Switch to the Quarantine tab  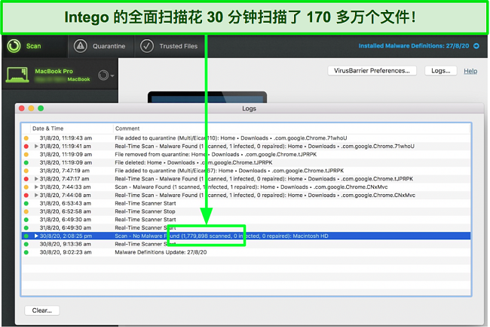point(101,46)
